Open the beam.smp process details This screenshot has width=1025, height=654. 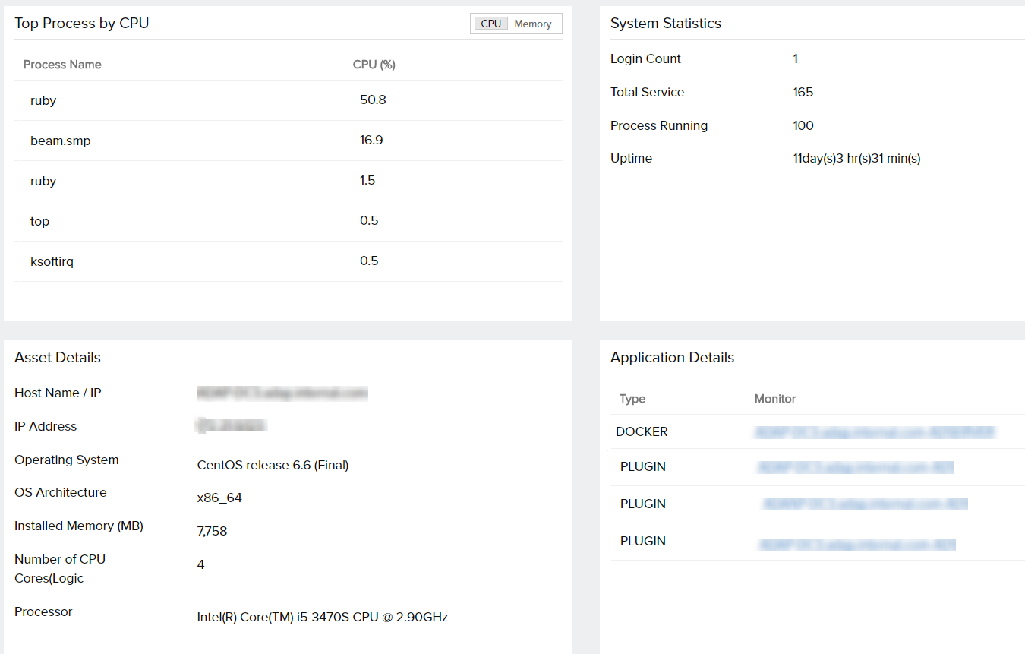click(x=60, y=140)
